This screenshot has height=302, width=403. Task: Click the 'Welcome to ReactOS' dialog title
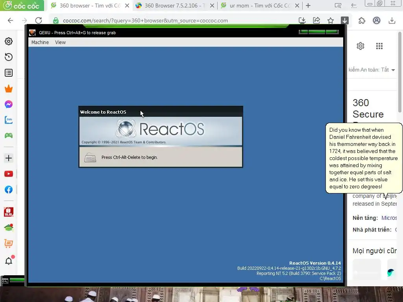point(103,112)
